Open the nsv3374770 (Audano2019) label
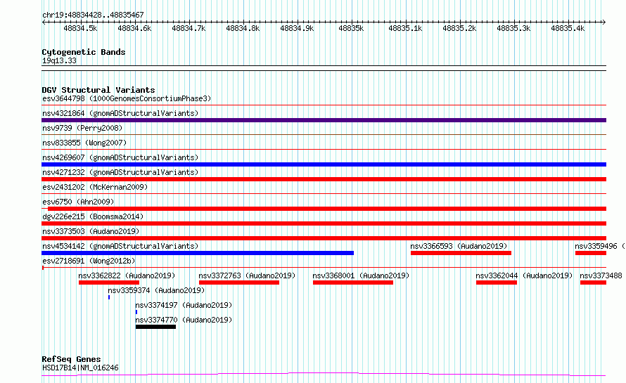The image size is (626, 383). coord(184,320)
